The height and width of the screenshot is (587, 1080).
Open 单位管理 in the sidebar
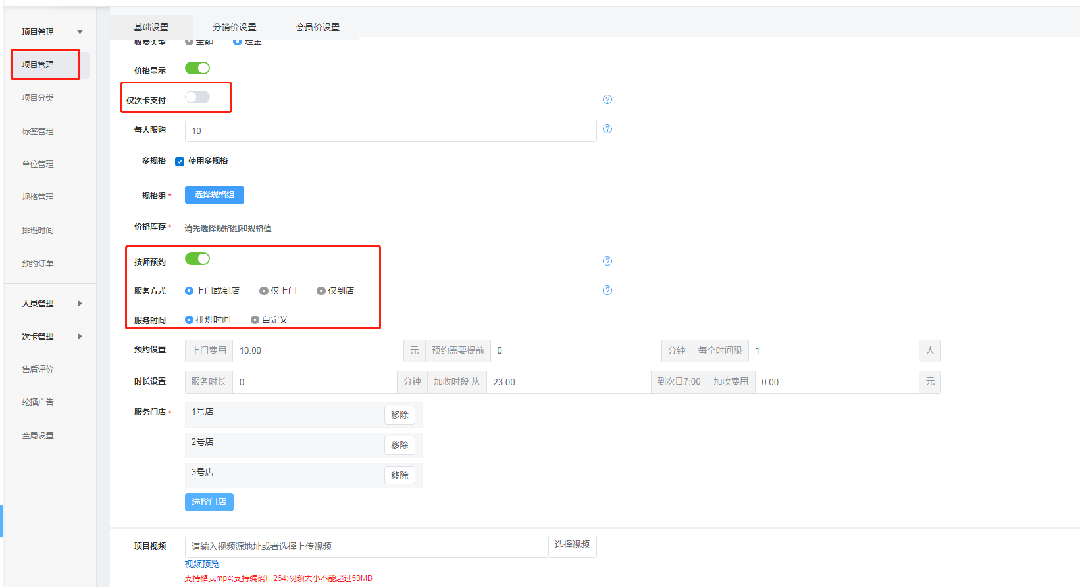pos(38,164)
